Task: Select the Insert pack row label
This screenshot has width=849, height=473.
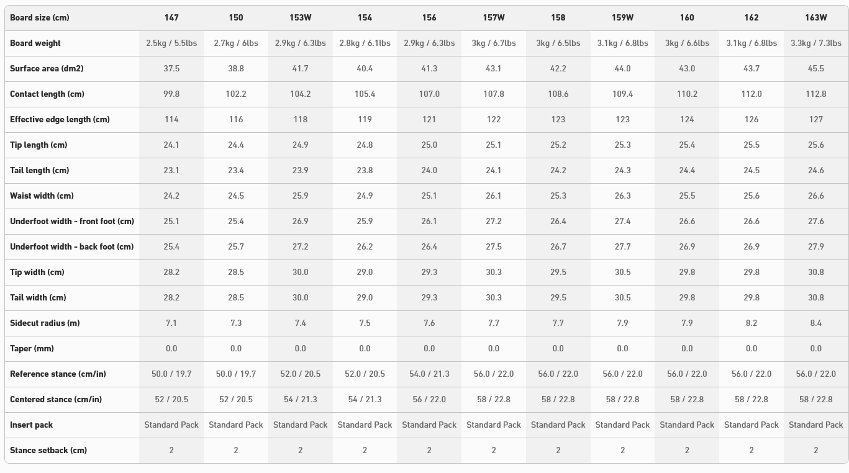Action: click(x=31, y=425)
